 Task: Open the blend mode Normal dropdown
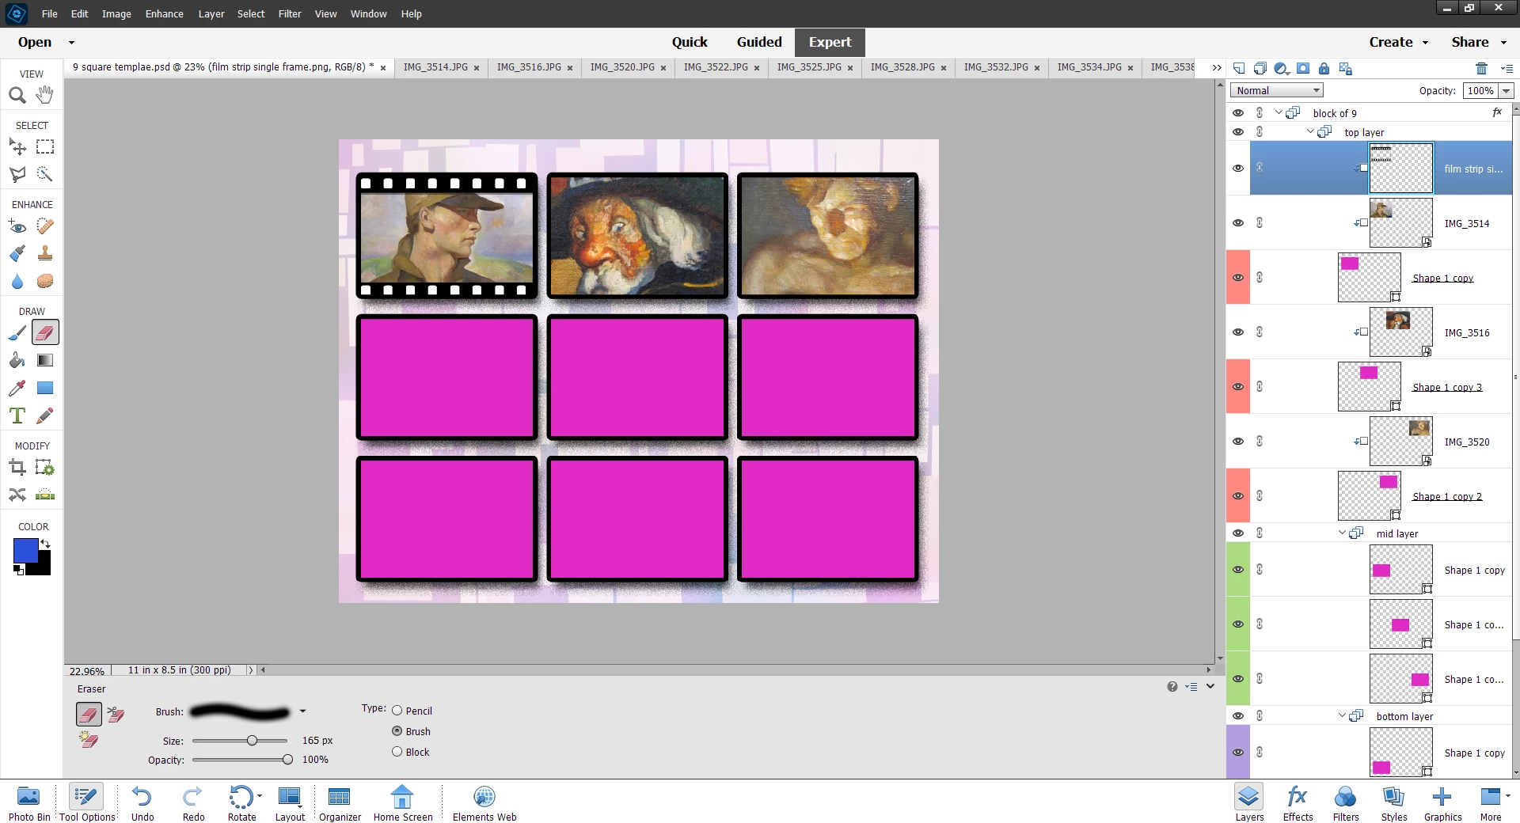coord(1277,90)
